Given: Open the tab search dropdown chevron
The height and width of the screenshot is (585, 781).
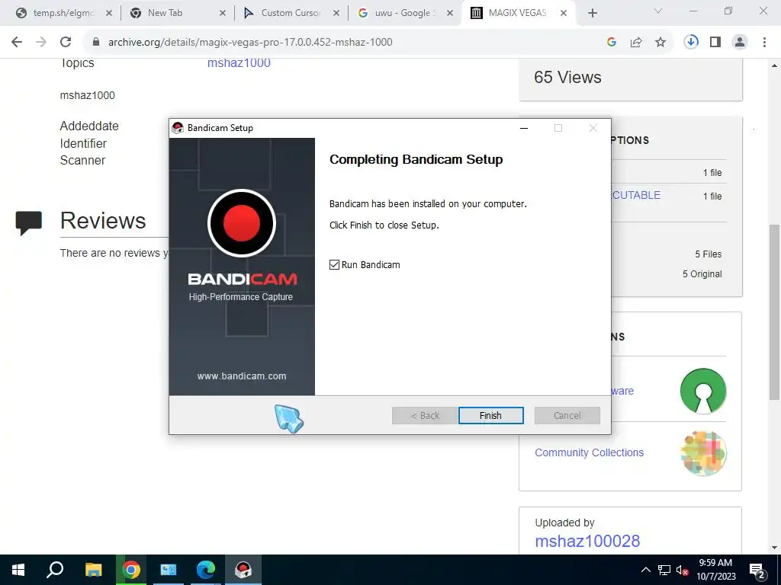Looking at the screenshot, I should point(658,11).
